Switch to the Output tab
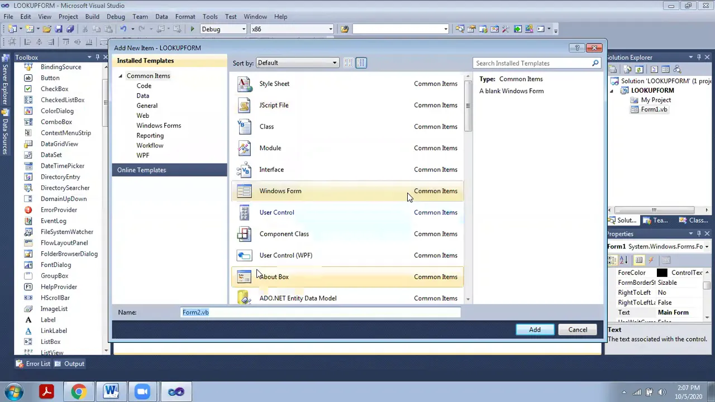This screenshot has height=402, width=715. (69, 364)
